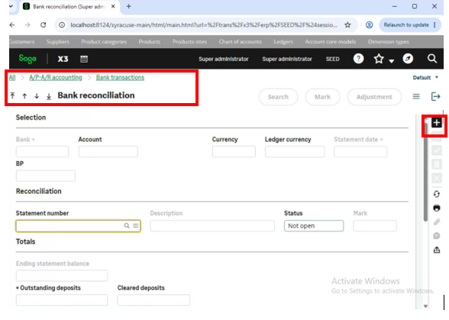This screenshot has width=449, height=320.
Task: Open Products-sites menu item
Action: click(x=189, y=42)
